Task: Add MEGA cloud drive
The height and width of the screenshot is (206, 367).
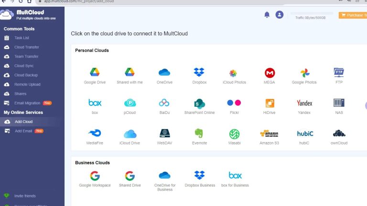Action: [x=269, y=76]
